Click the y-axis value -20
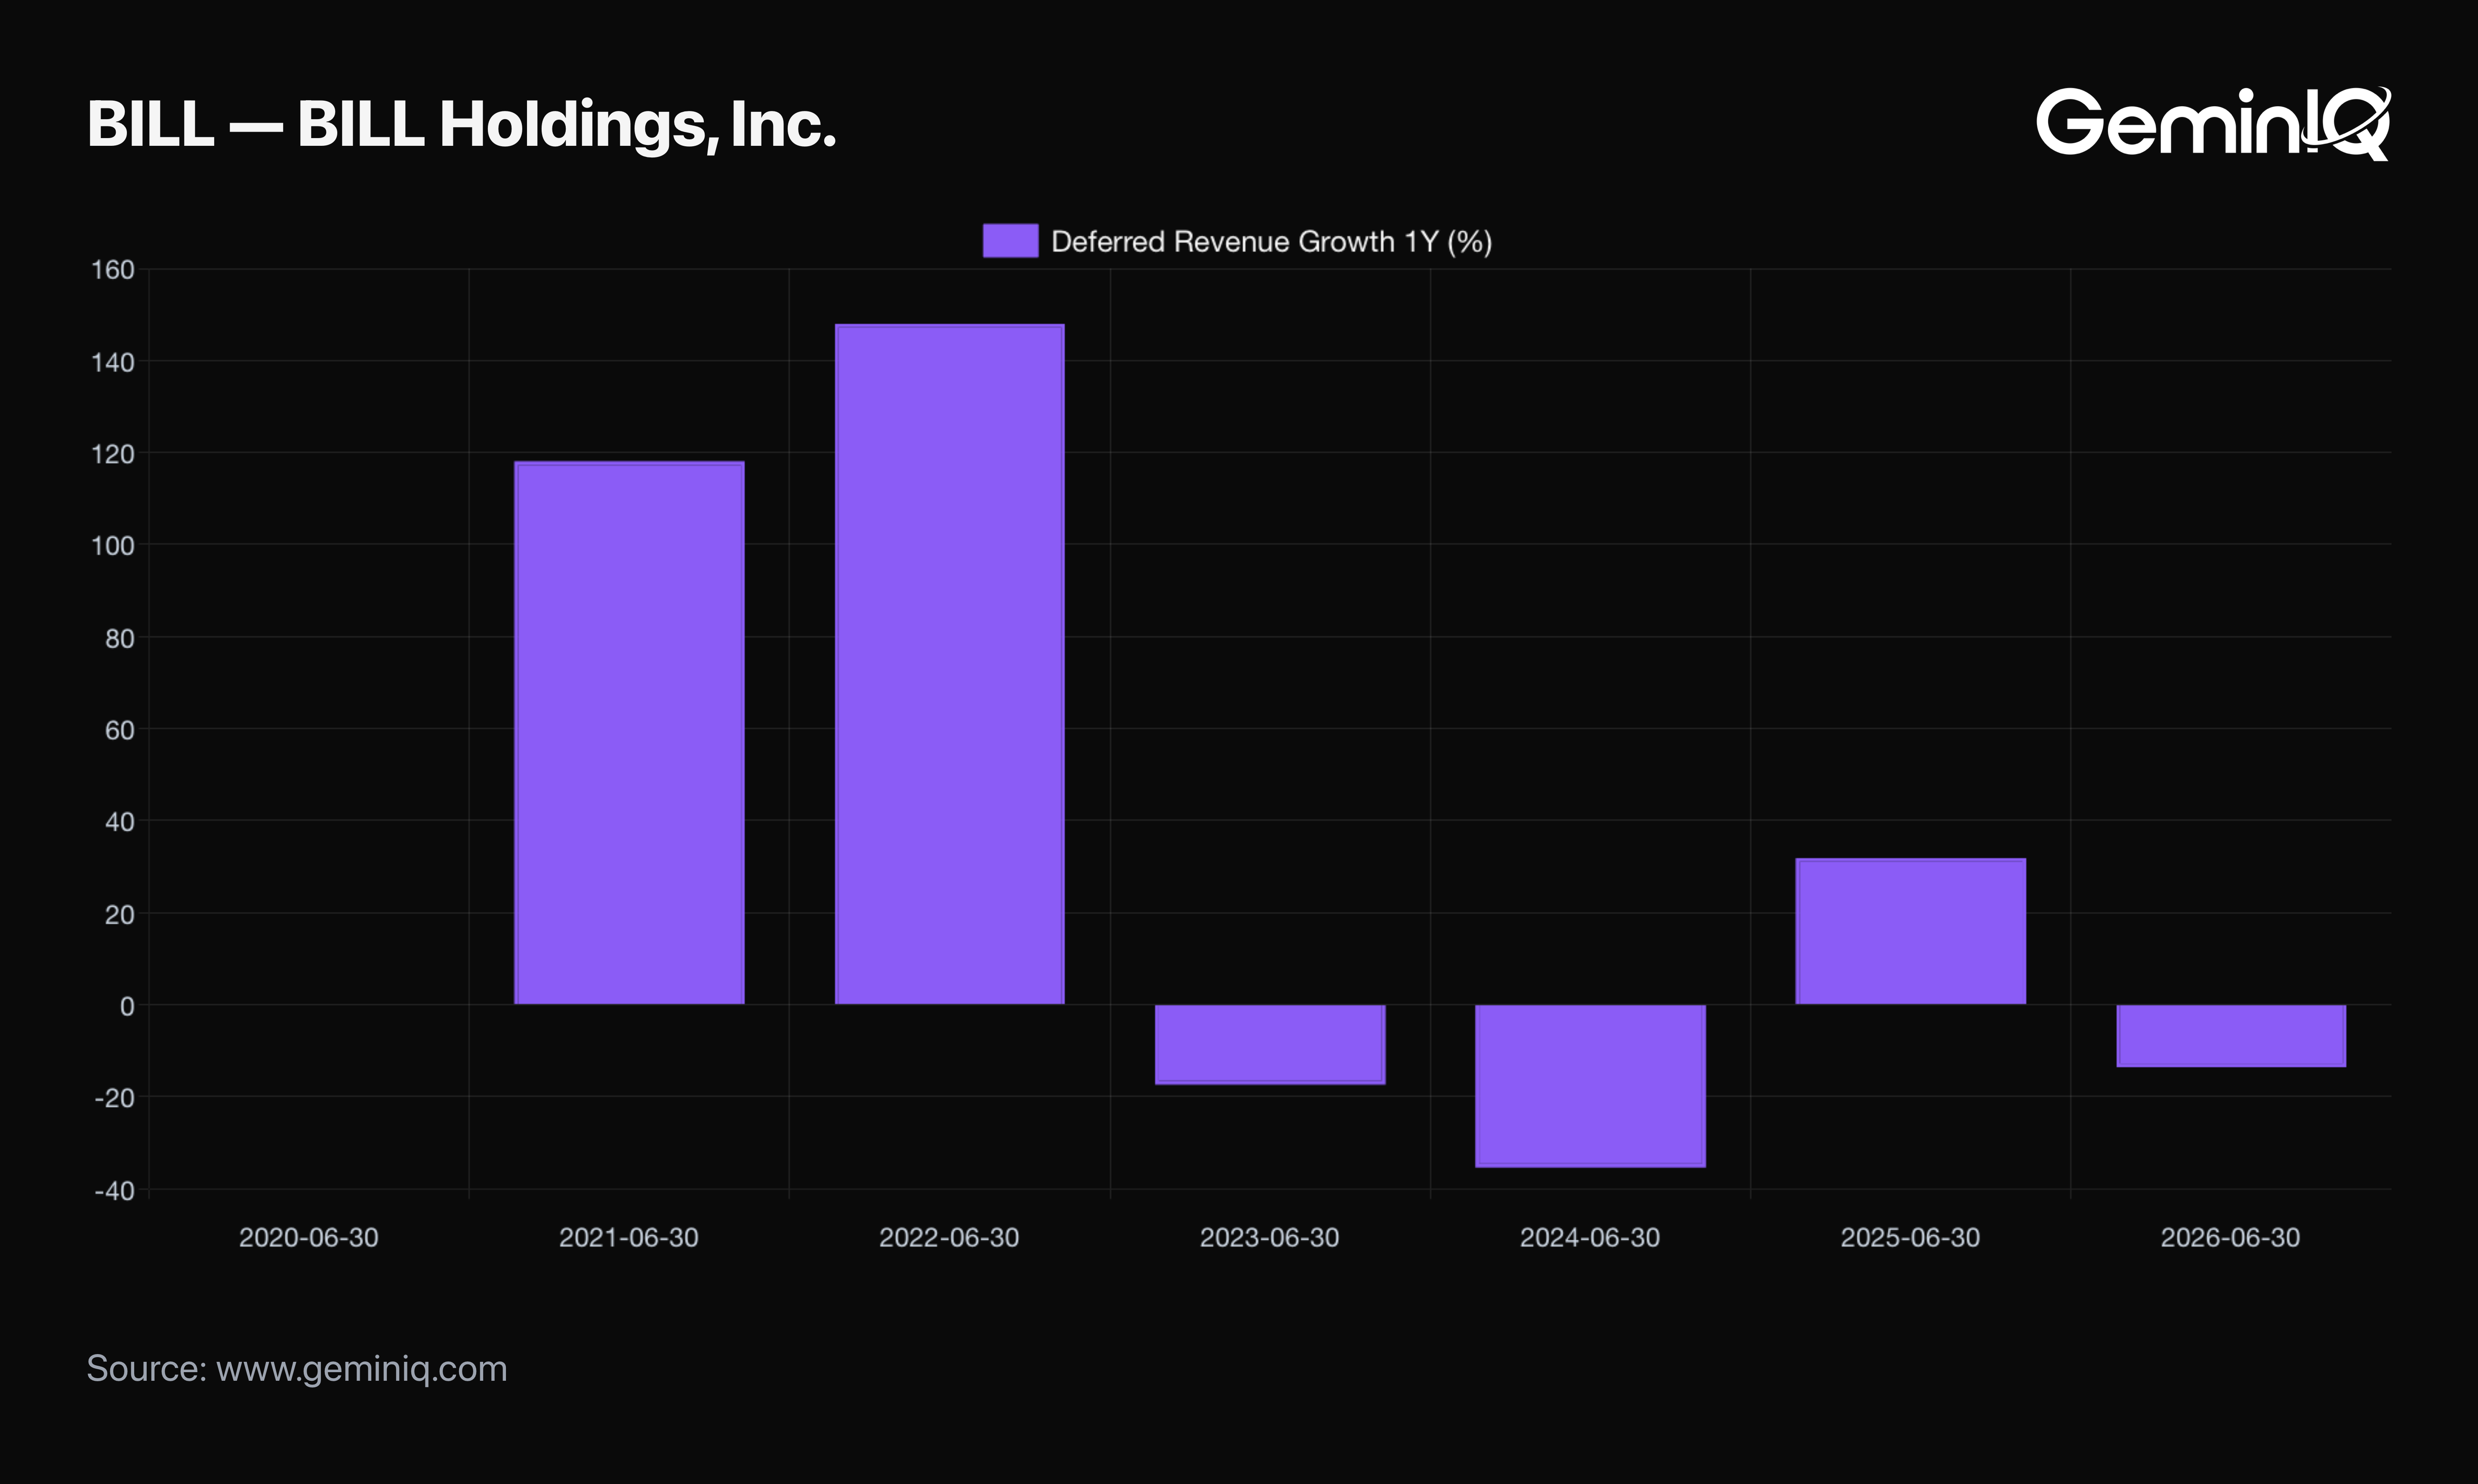 114,1098
